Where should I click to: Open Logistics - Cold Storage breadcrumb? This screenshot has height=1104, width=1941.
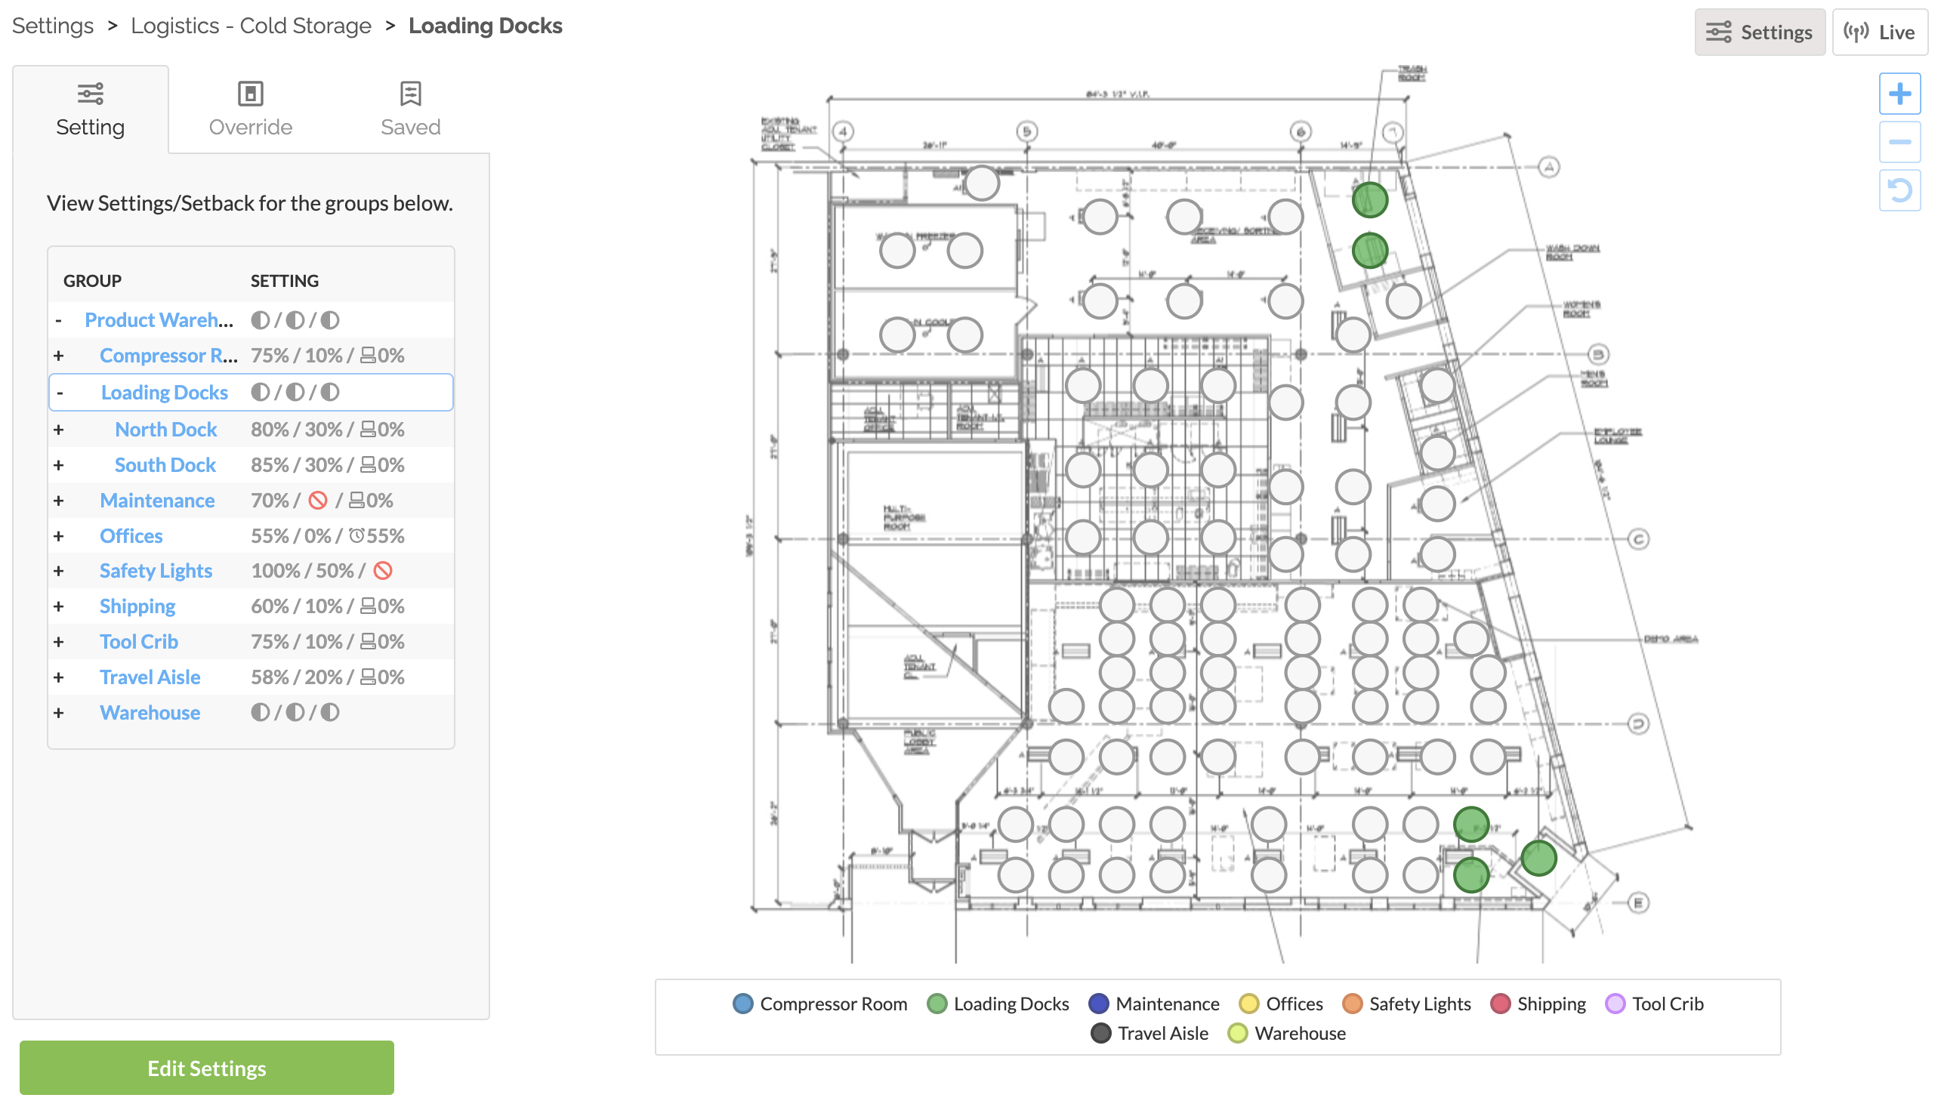251,26
